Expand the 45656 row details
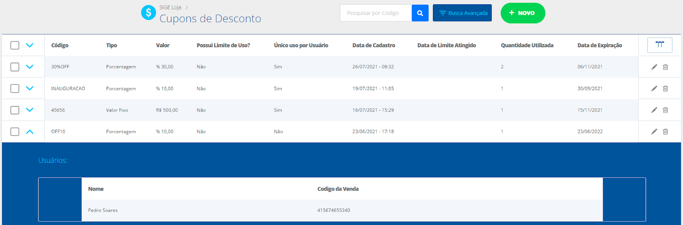Viewport: 683px width, 225px height. click(29, 110)
